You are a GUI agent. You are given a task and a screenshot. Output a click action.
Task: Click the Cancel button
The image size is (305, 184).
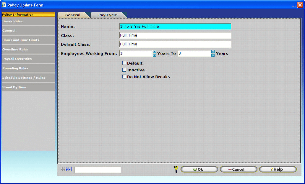(x=238, y=170)
